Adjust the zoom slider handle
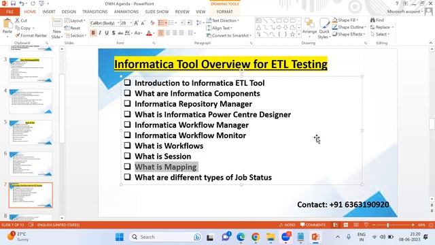 pyautogui.click(x=388, y=225)
